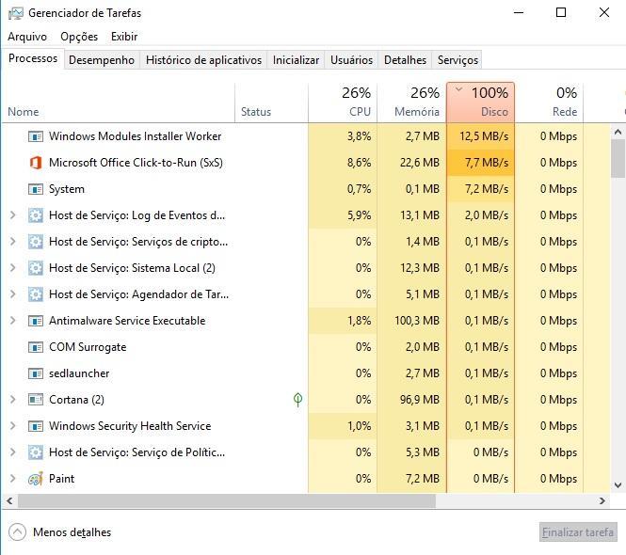Select the Antimalware Service Executable icon
Viewport: 626px width, 555px height.
[x=36, y=321]
